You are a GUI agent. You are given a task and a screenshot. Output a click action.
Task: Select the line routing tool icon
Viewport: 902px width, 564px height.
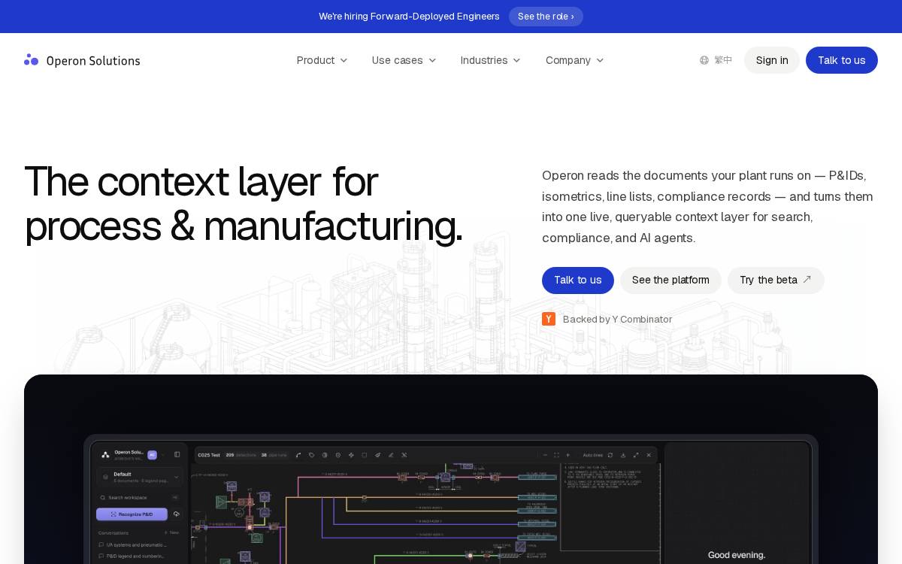pos(298,455)
